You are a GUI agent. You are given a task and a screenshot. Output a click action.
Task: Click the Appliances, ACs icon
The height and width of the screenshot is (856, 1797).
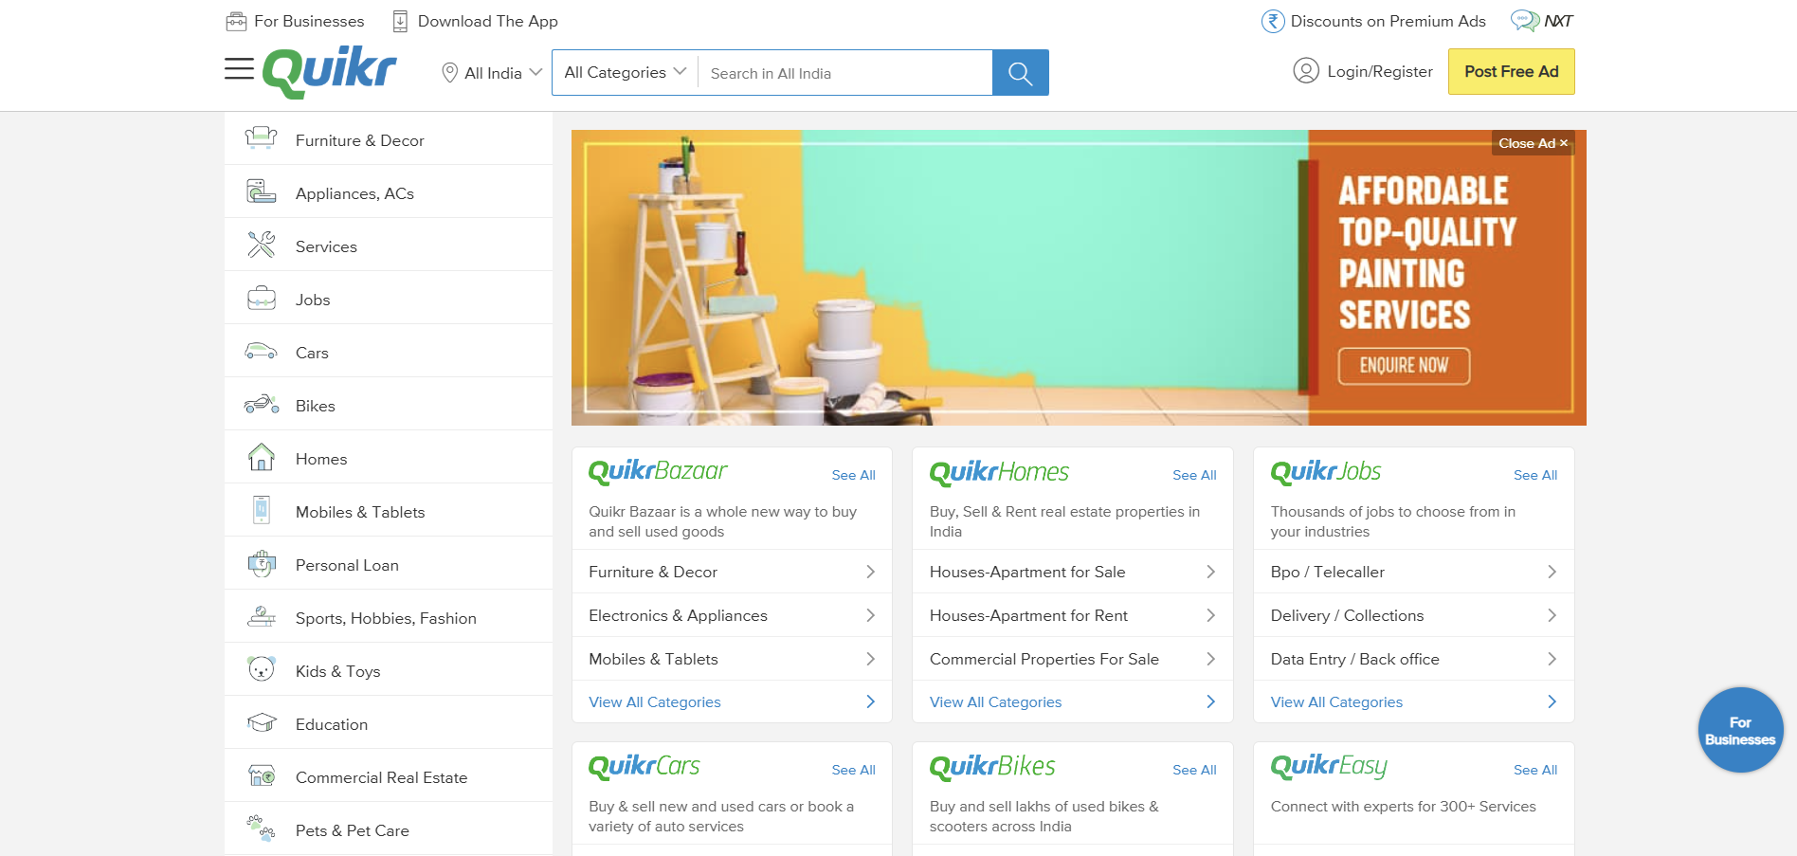[261, 191]
